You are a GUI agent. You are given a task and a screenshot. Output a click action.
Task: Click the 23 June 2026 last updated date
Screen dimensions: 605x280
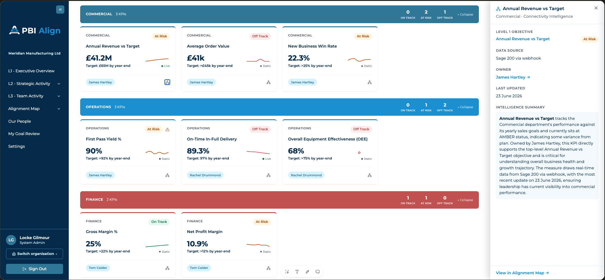[x=509, y=96]
